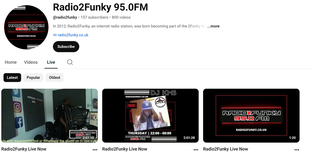Open the Live tab
Screen dimensions: 314x152
pyautogui.click(x=51, y=62)
